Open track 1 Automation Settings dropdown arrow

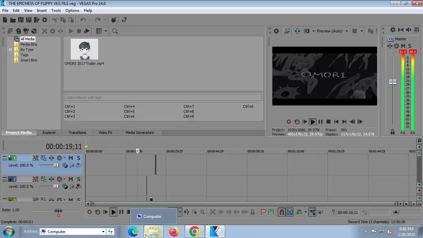[x=64, y=158]
